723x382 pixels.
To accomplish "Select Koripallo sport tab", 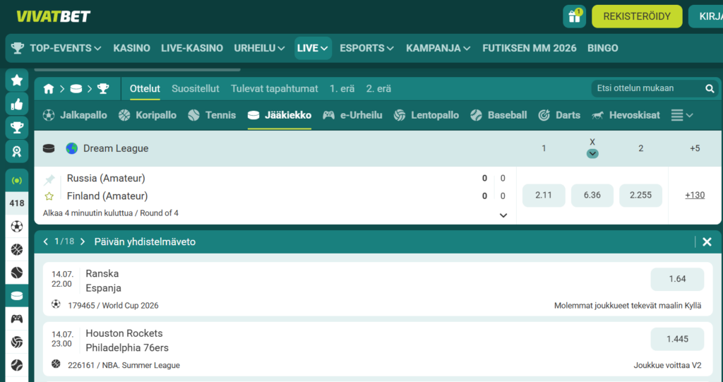I will [x=148, y=115].
